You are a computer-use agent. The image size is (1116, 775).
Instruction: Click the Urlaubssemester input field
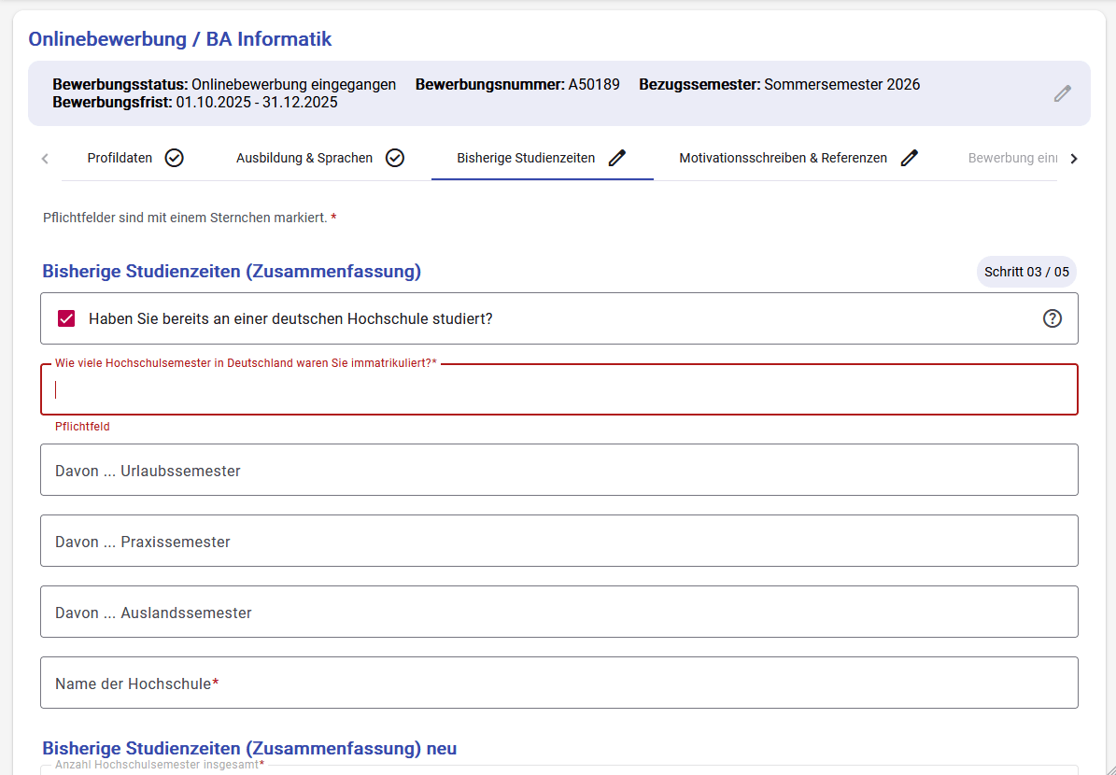[x=558, y=469]
